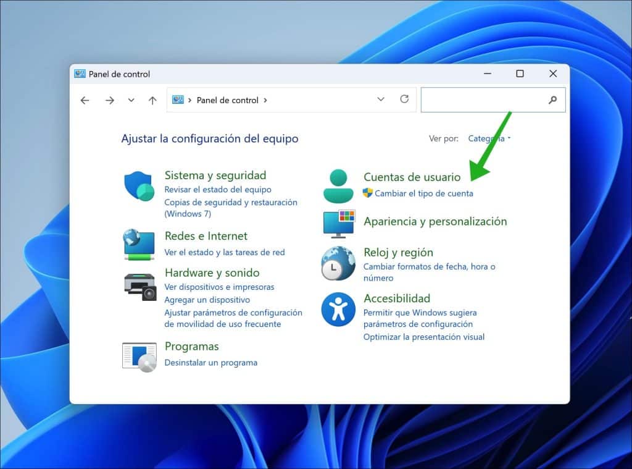This screenshot has width=632, height=469.
Task: Open Revisar el estado del equipo
Action: (x=218, y=189)
